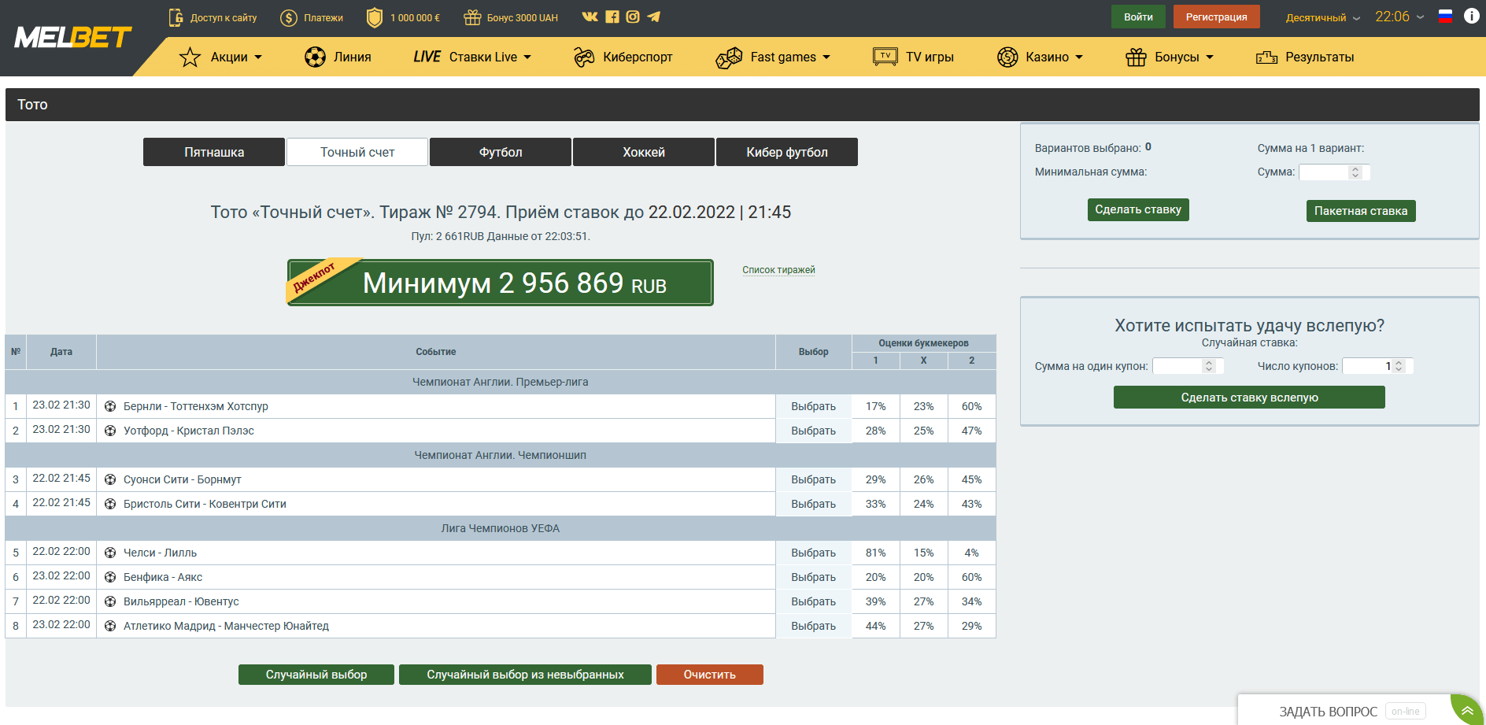The height and width of the screenshot is (725, 1486).
Task: Expand the Акции dropdown menu
Action: click(x=258, y=57)
